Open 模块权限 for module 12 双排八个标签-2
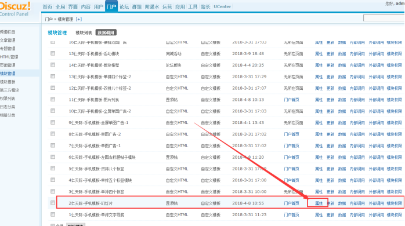This screenshot has height=226, width=405. tap(395, 88)
